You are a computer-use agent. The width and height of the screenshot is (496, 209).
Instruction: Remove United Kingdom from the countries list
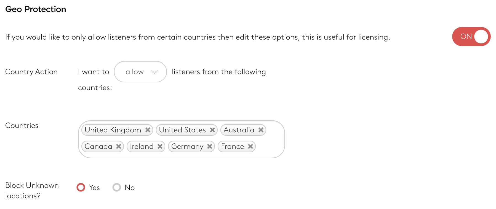click(148, 130)
